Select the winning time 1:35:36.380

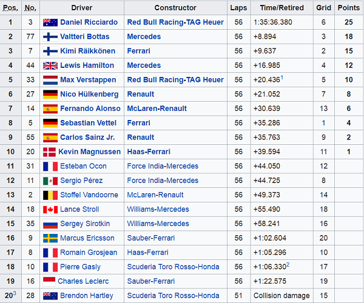273,22
